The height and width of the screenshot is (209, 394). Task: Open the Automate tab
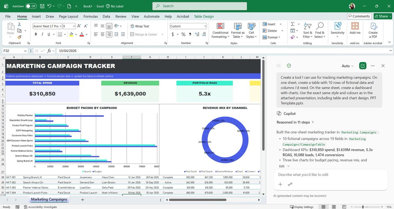pyautogui.click(x=152, y=16)
